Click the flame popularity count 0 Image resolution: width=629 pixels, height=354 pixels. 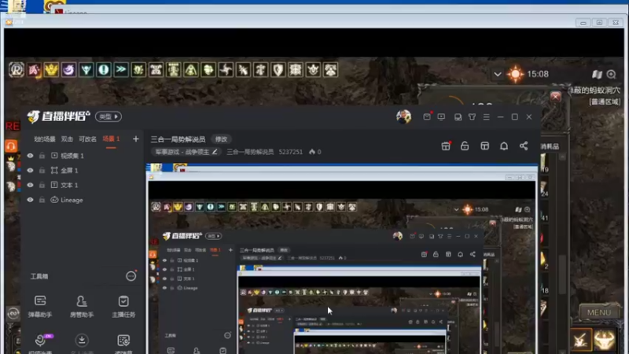(315, 152)
